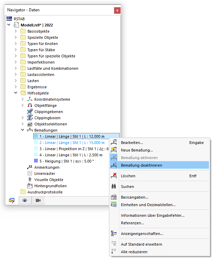
Task: Click the Clippingebenen icon
Action: click(x=30, y=112)
